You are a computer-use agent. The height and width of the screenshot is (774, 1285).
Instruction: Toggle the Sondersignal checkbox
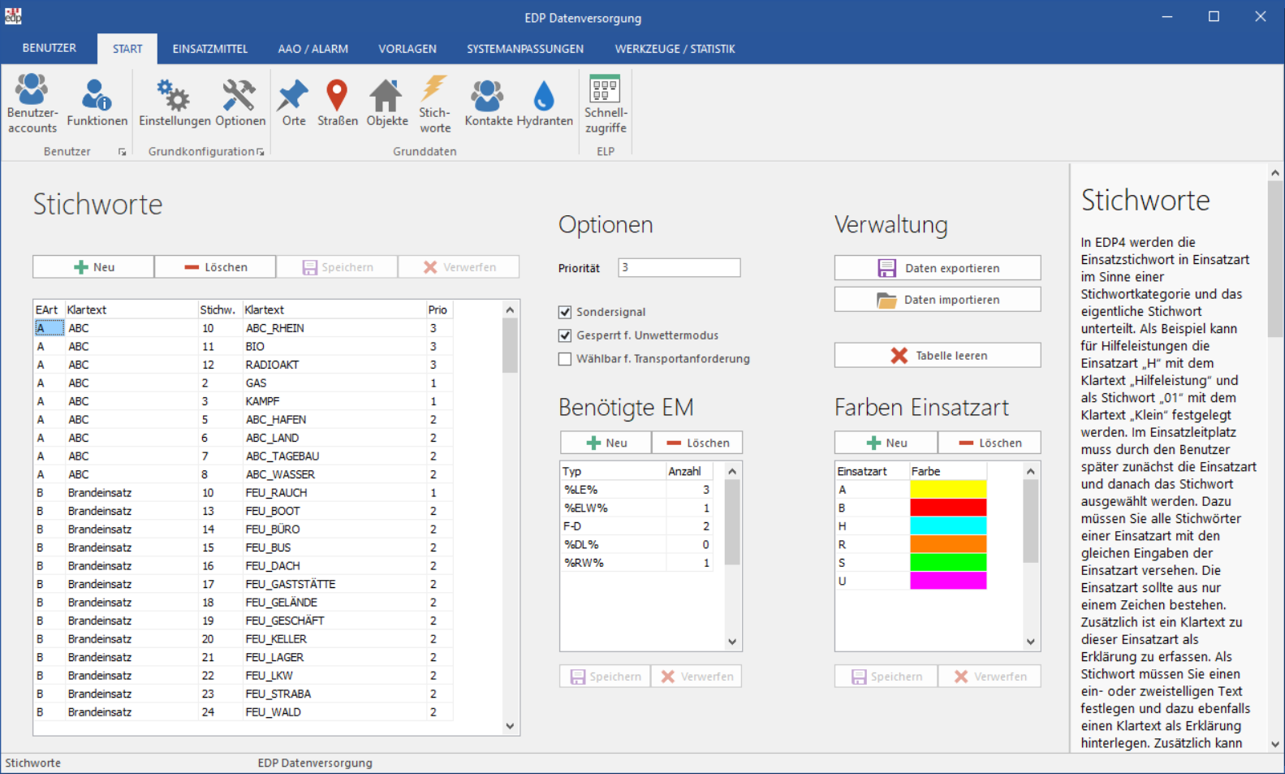click(x=565, y=312)
